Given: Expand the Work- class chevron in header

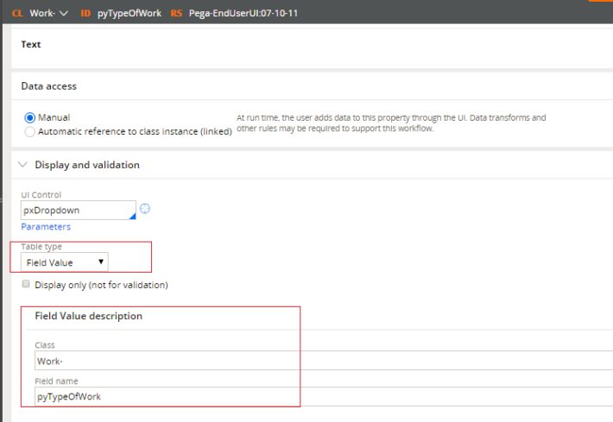Looking at the screenshot, I should click(62, 13).
